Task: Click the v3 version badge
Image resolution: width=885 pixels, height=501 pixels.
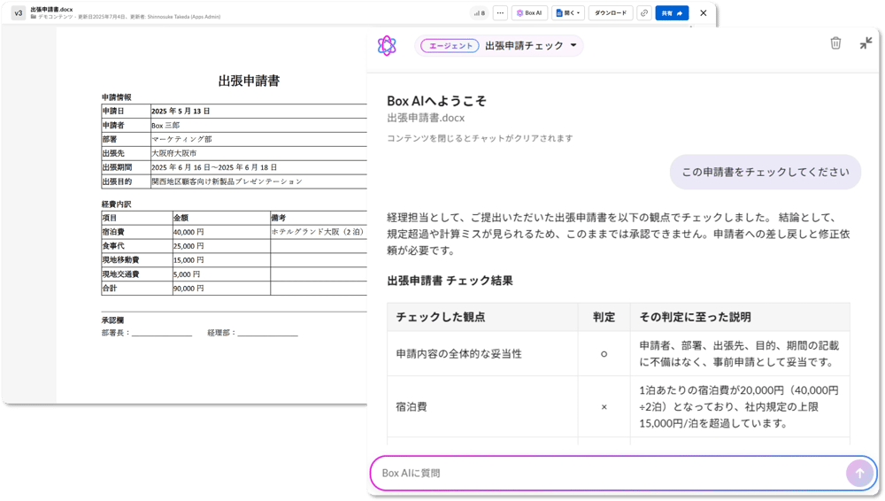Action: [x=18, y=13]
